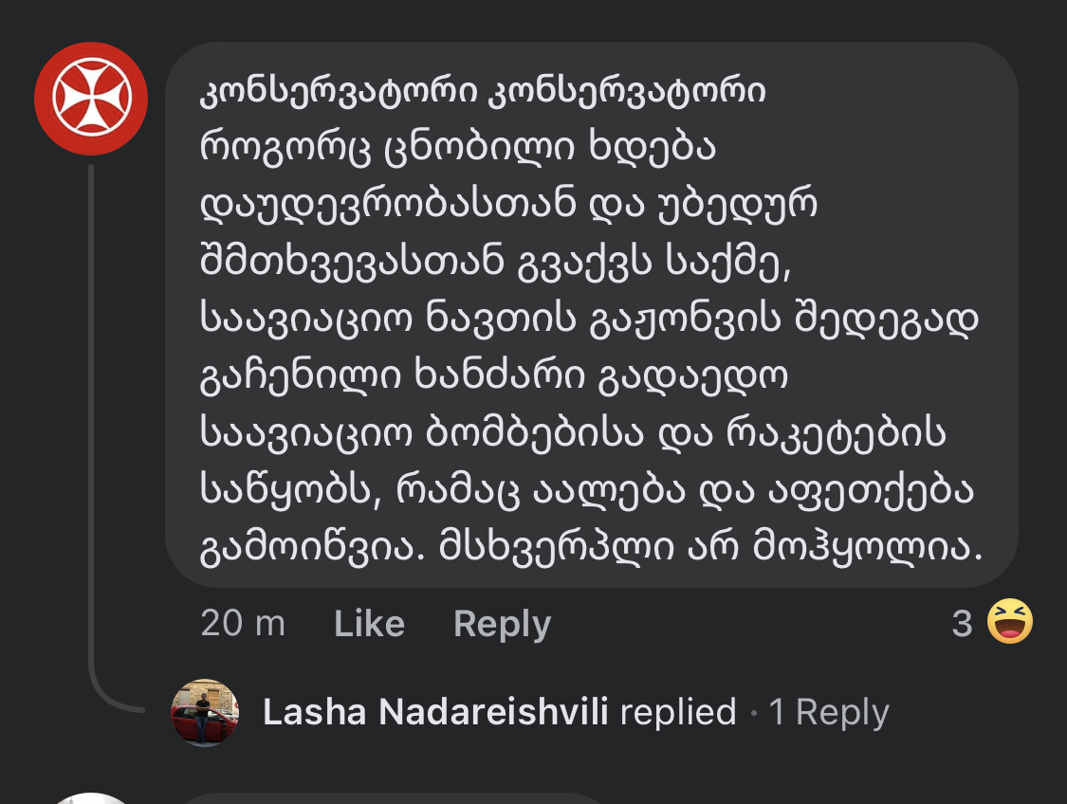The height and width of the screenshot is (804, 1067).
Task: Click the 20 m timestamp
Action: point(243,624)
